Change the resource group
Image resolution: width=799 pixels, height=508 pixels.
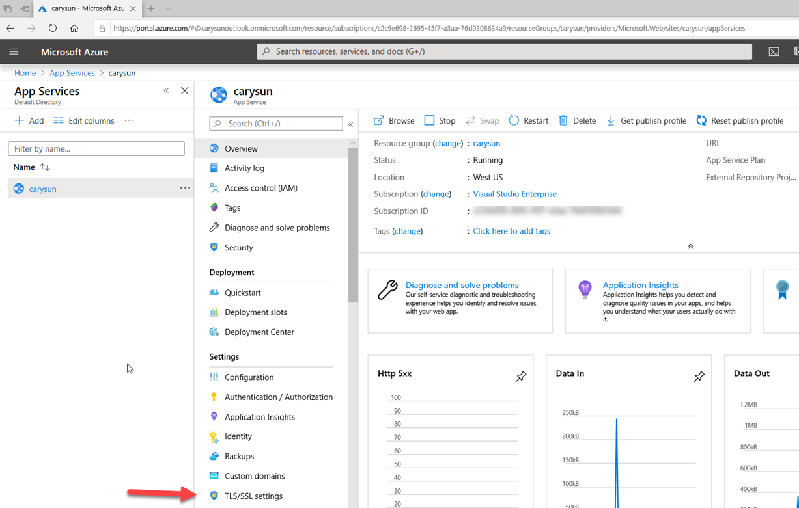448,143
